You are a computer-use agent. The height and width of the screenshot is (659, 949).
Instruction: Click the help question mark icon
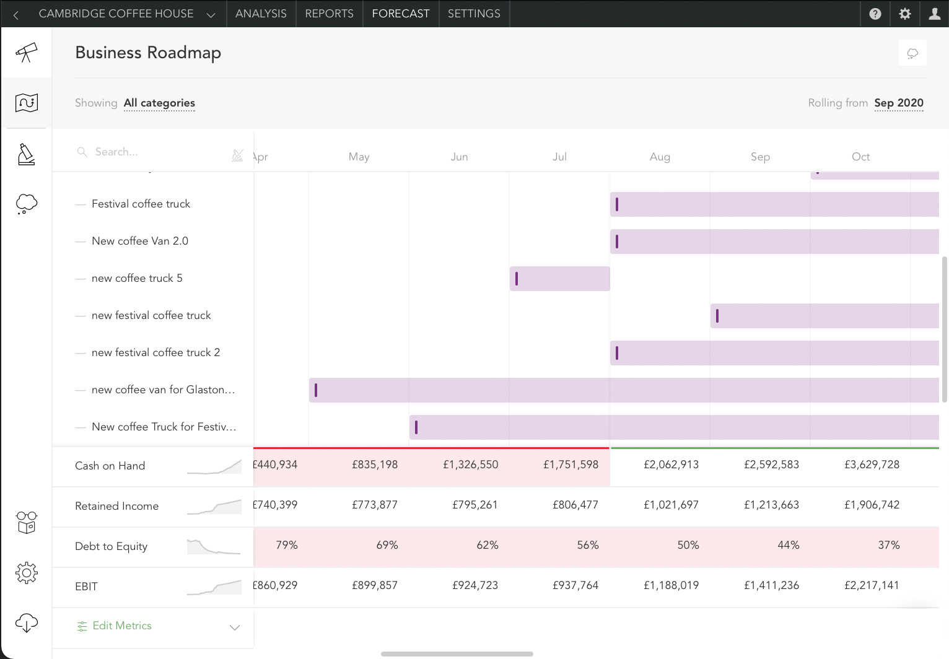click(875, 14)
